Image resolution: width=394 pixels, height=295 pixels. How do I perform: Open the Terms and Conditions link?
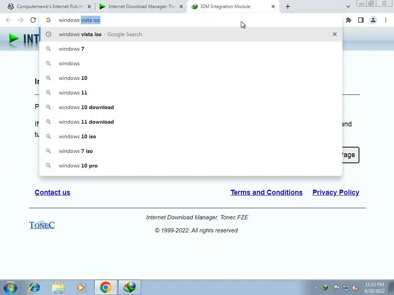click(x=266, y=192)
